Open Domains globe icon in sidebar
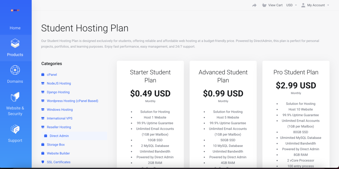This screenshot has height=169, width=339. 15,70
